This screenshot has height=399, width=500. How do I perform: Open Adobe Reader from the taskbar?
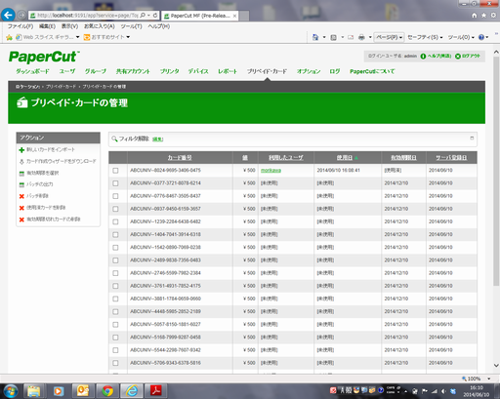pos(155,390)
